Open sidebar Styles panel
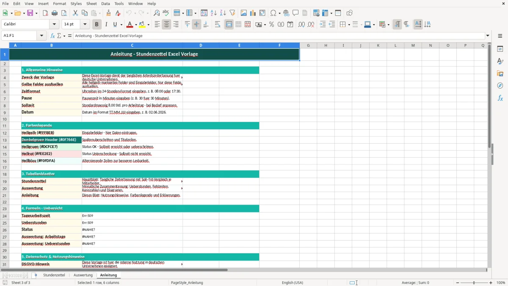The height and width of the screenshot is (286, 508). click(x=500, y=61)
